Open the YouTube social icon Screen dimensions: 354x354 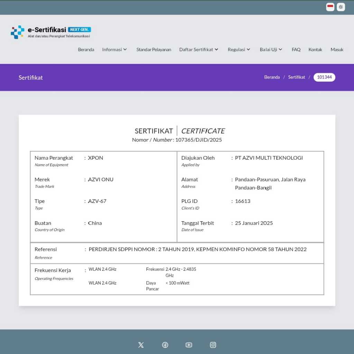189,345
